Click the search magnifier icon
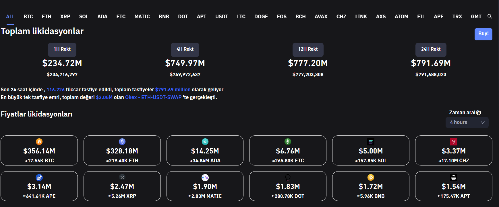The width and height of the screenshot is (499, 207). pyautogui.click(x=490, y=16)
